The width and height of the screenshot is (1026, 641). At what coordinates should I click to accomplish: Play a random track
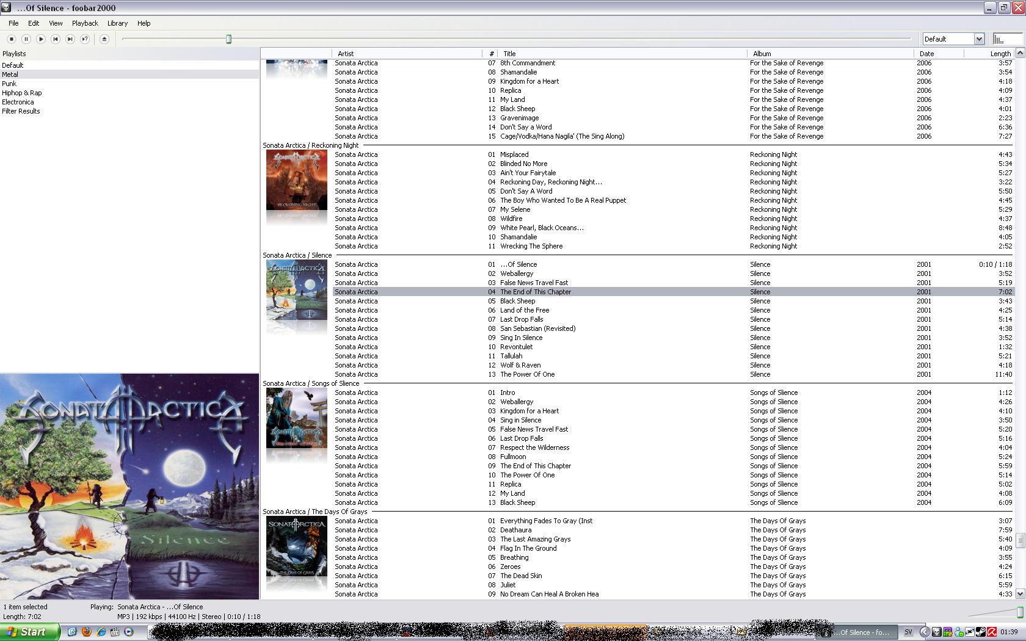click(85, 39)
